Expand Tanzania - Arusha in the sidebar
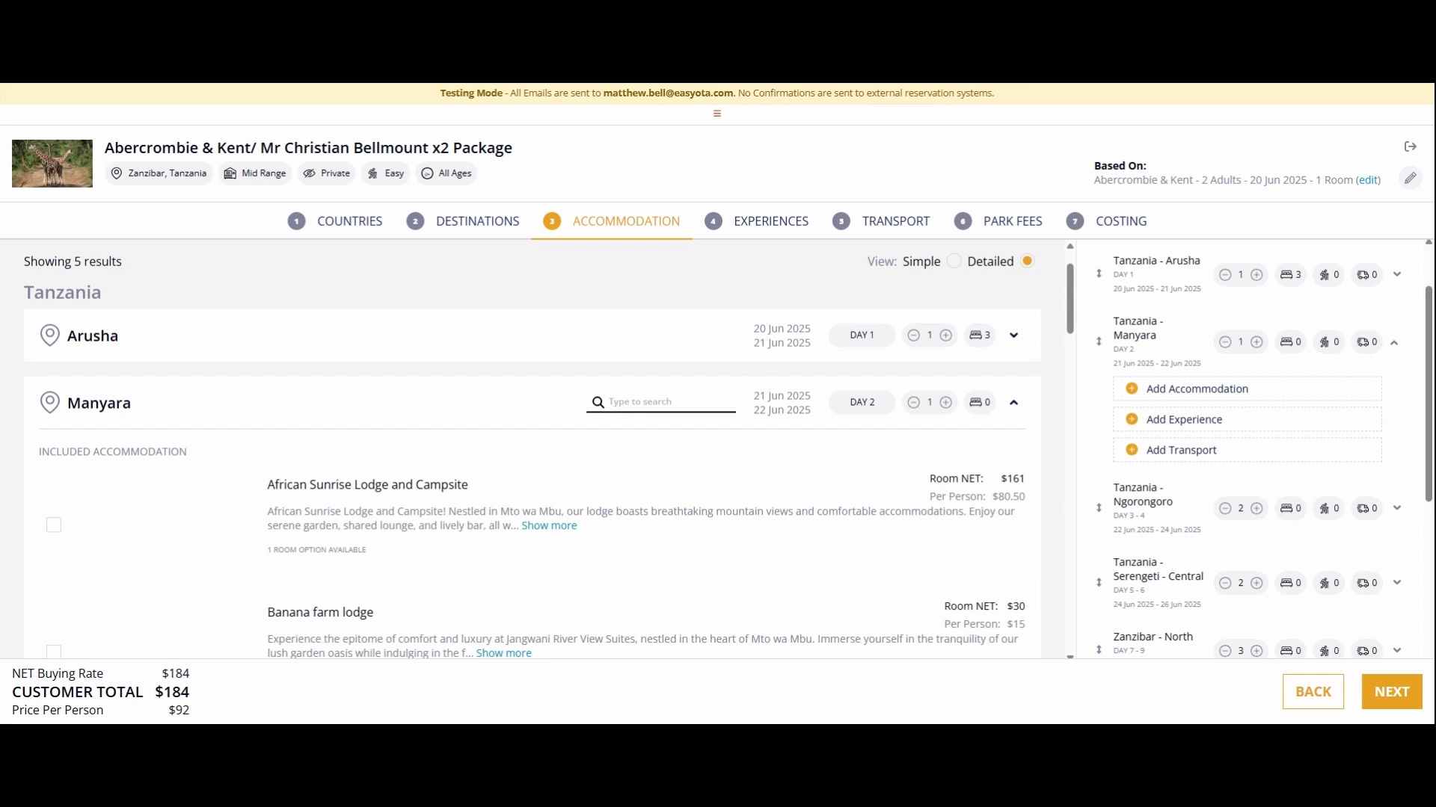The height and width of the screenshot is (807, 1436). [1397, 274]
